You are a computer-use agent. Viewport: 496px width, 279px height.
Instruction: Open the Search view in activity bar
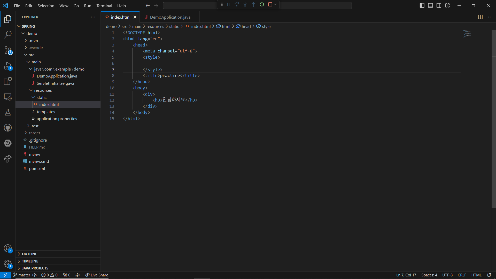click(8, 34)
